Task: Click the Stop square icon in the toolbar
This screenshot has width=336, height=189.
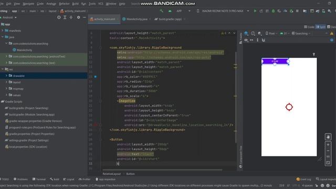Action: coord(297,11)
